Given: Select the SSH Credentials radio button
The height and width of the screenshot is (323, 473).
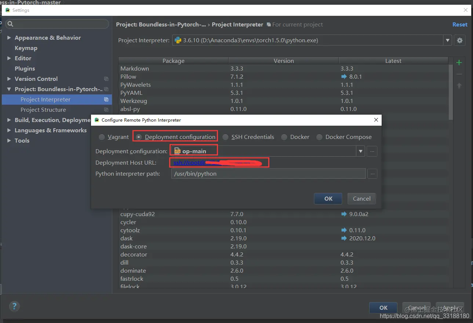Looking at the screenshot, I should (225, 137).
